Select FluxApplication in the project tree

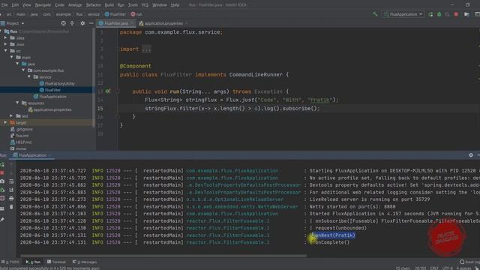tap(50, 97)
